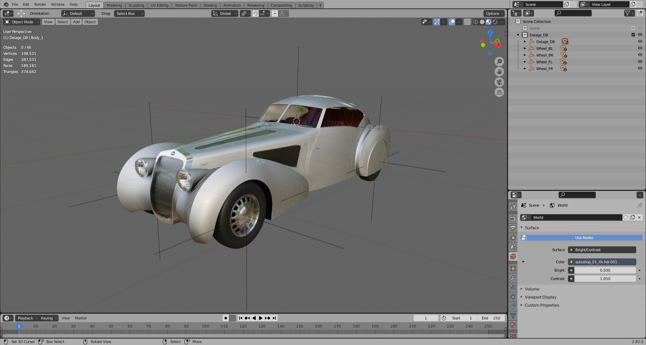Click the fake user shield icon for World
The height and width of the screenshot is (345, 646).
click(x=626, y=217)
